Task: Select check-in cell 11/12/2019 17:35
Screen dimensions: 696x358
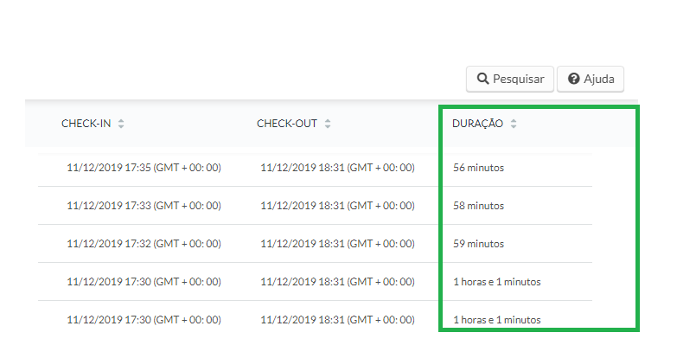Action: tap(144, 168)
